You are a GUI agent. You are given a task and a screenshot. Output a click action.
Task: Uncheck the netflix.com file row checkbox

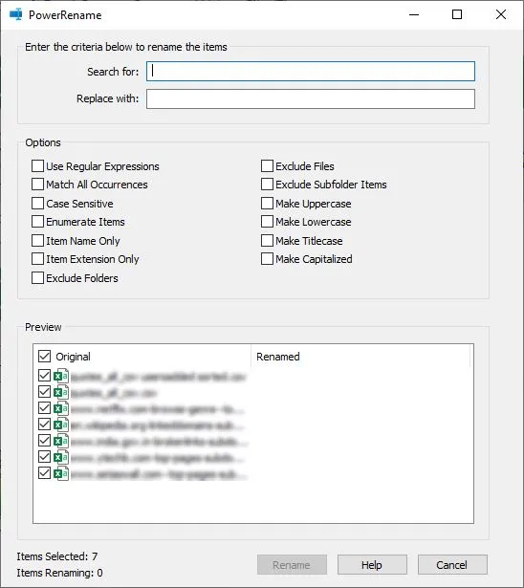click(44, 408)
